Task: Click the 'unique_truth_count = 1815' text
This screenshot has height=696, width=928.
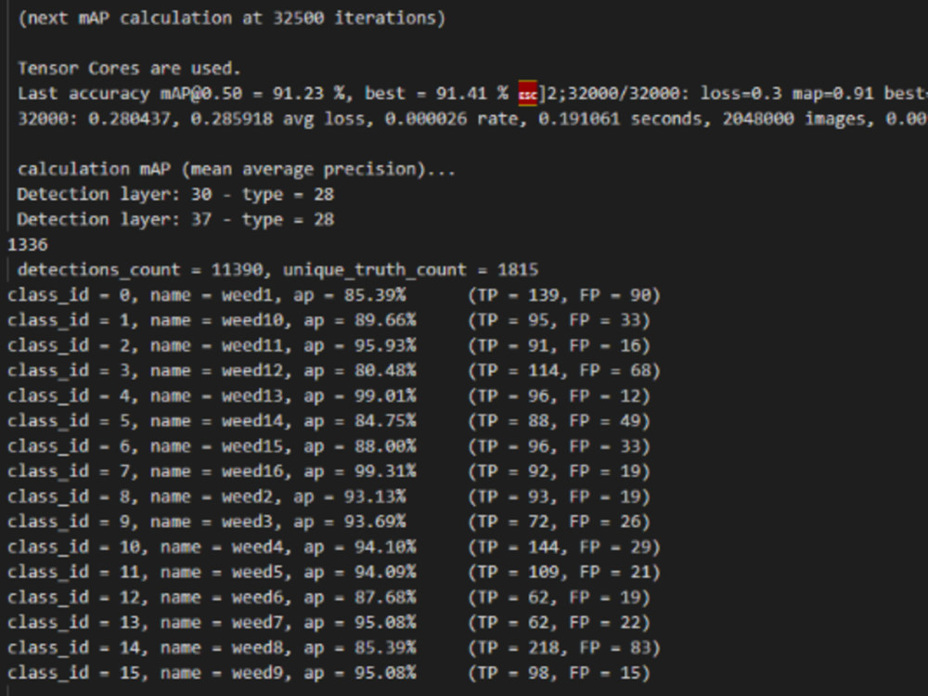Action: coord(411,270)
